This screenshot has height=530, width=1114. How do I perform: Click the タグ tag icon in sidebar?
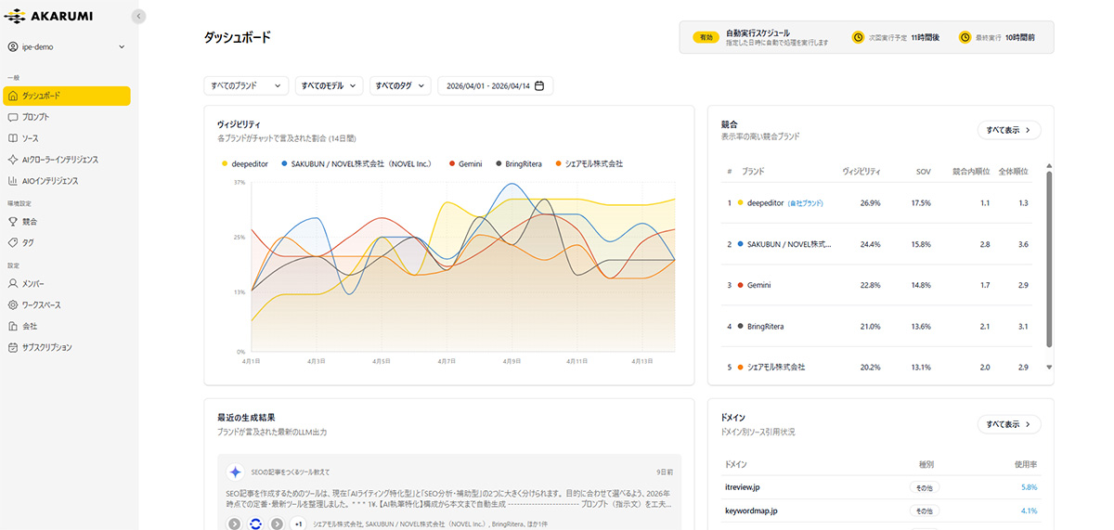point(13,242)
